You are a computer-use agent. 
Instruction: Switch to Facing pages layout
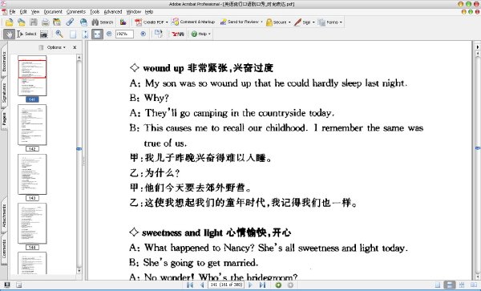tap(474, 285)
